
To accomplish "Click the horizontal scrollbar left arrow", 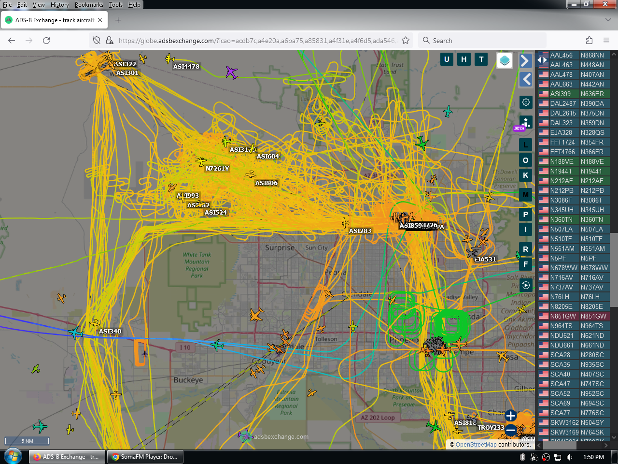I will (x=540, y=445).
